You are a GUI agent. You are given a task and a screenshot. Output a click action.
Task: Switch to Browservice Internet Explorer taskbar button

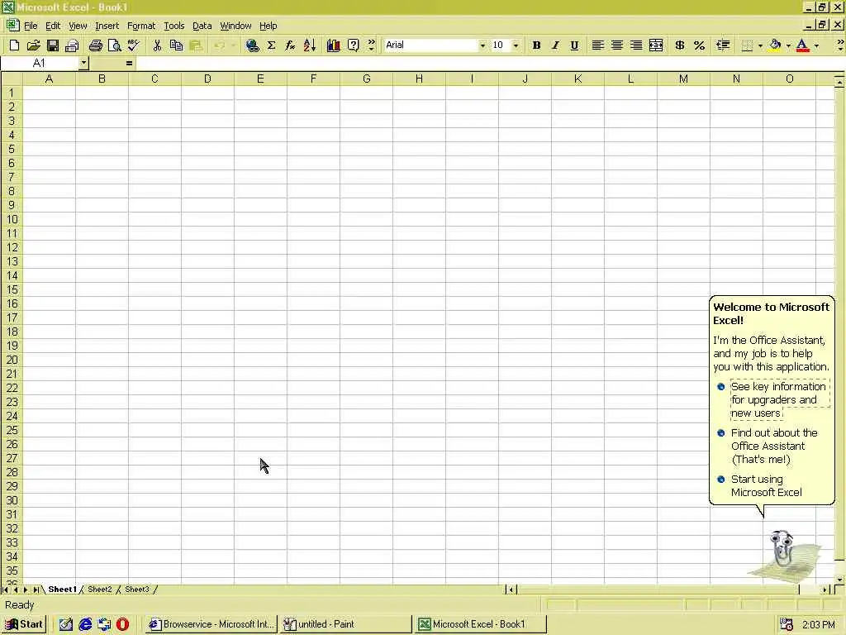[211, 624]
